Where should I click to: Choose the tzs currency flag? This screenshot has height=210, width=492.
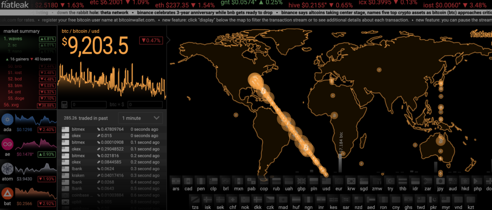point(195,199)
